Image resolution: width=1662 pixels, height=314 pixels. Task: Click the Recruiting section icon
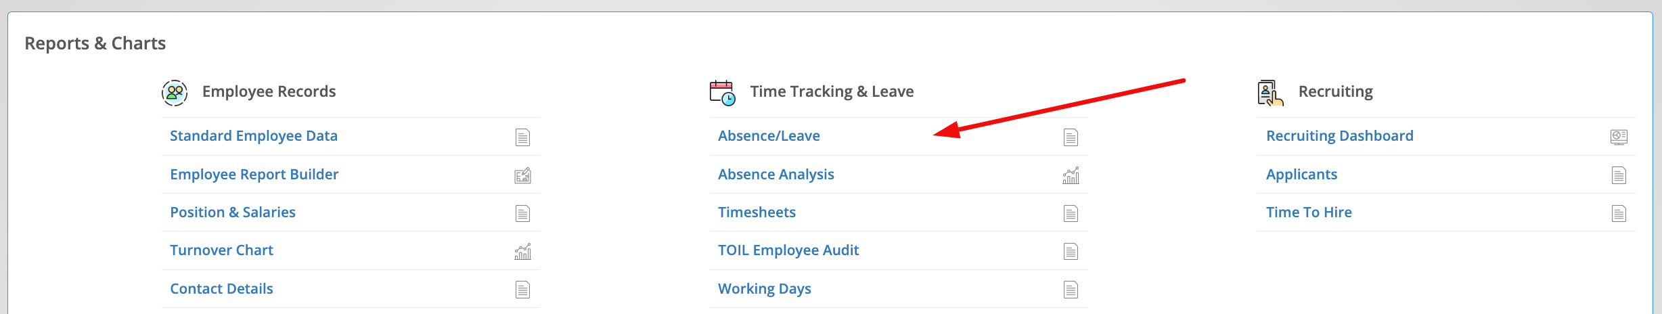(x=1270, y=93)
